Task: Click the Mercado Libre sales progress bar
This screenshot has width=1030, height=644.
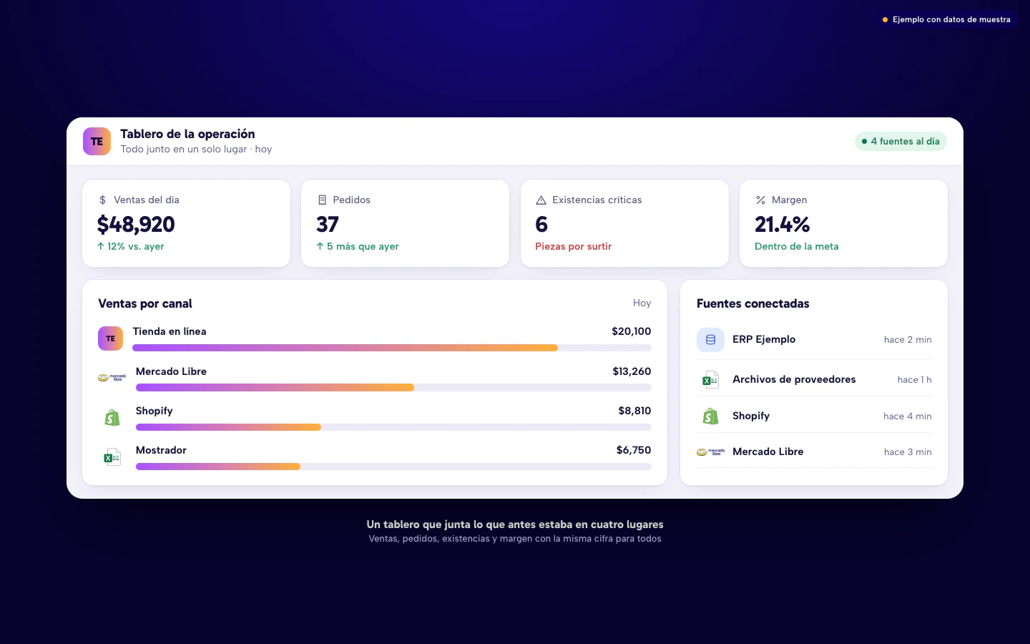Action: pos(393,388)
